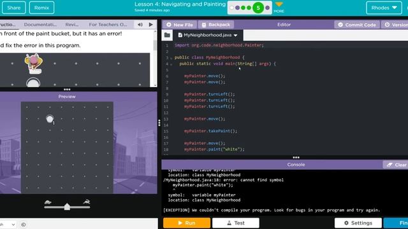Click the instructions panel vertical scrollbar

[x=155, y=45]
